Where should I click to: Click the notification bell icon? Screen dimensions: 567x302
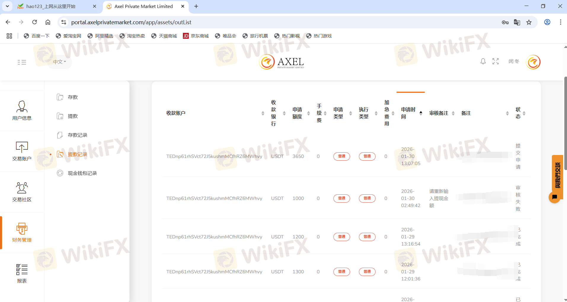click(x=483, y=61)
